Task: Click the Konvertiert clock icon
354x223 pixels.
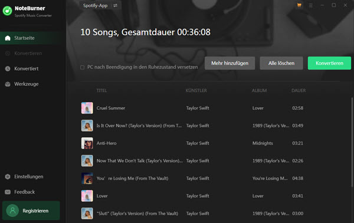Action: click(8, 69)
